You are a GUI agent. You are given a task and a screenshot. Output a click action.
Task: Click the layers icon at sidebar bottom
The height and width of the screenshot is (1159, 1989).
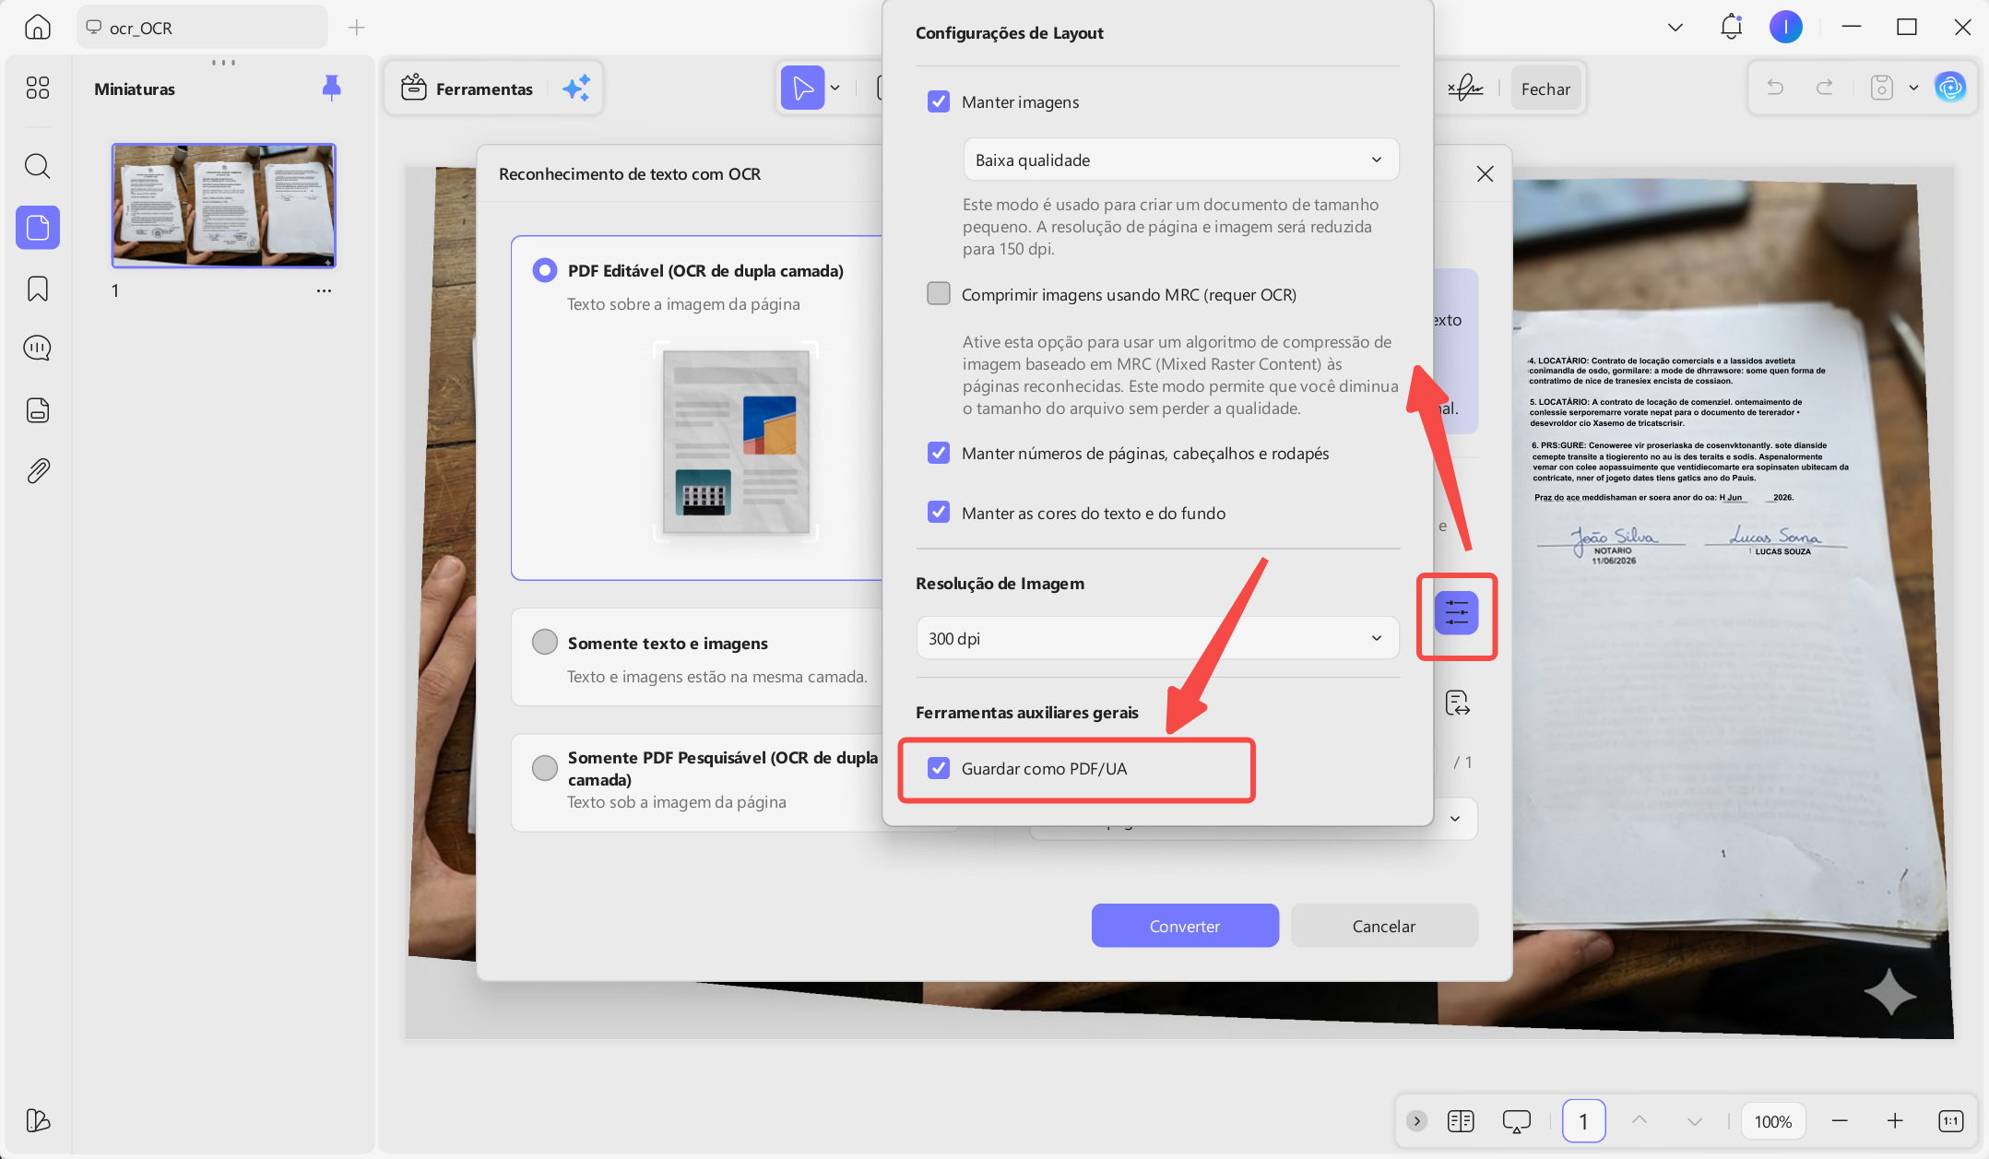pyautogui.click(x=38, y=1120)
